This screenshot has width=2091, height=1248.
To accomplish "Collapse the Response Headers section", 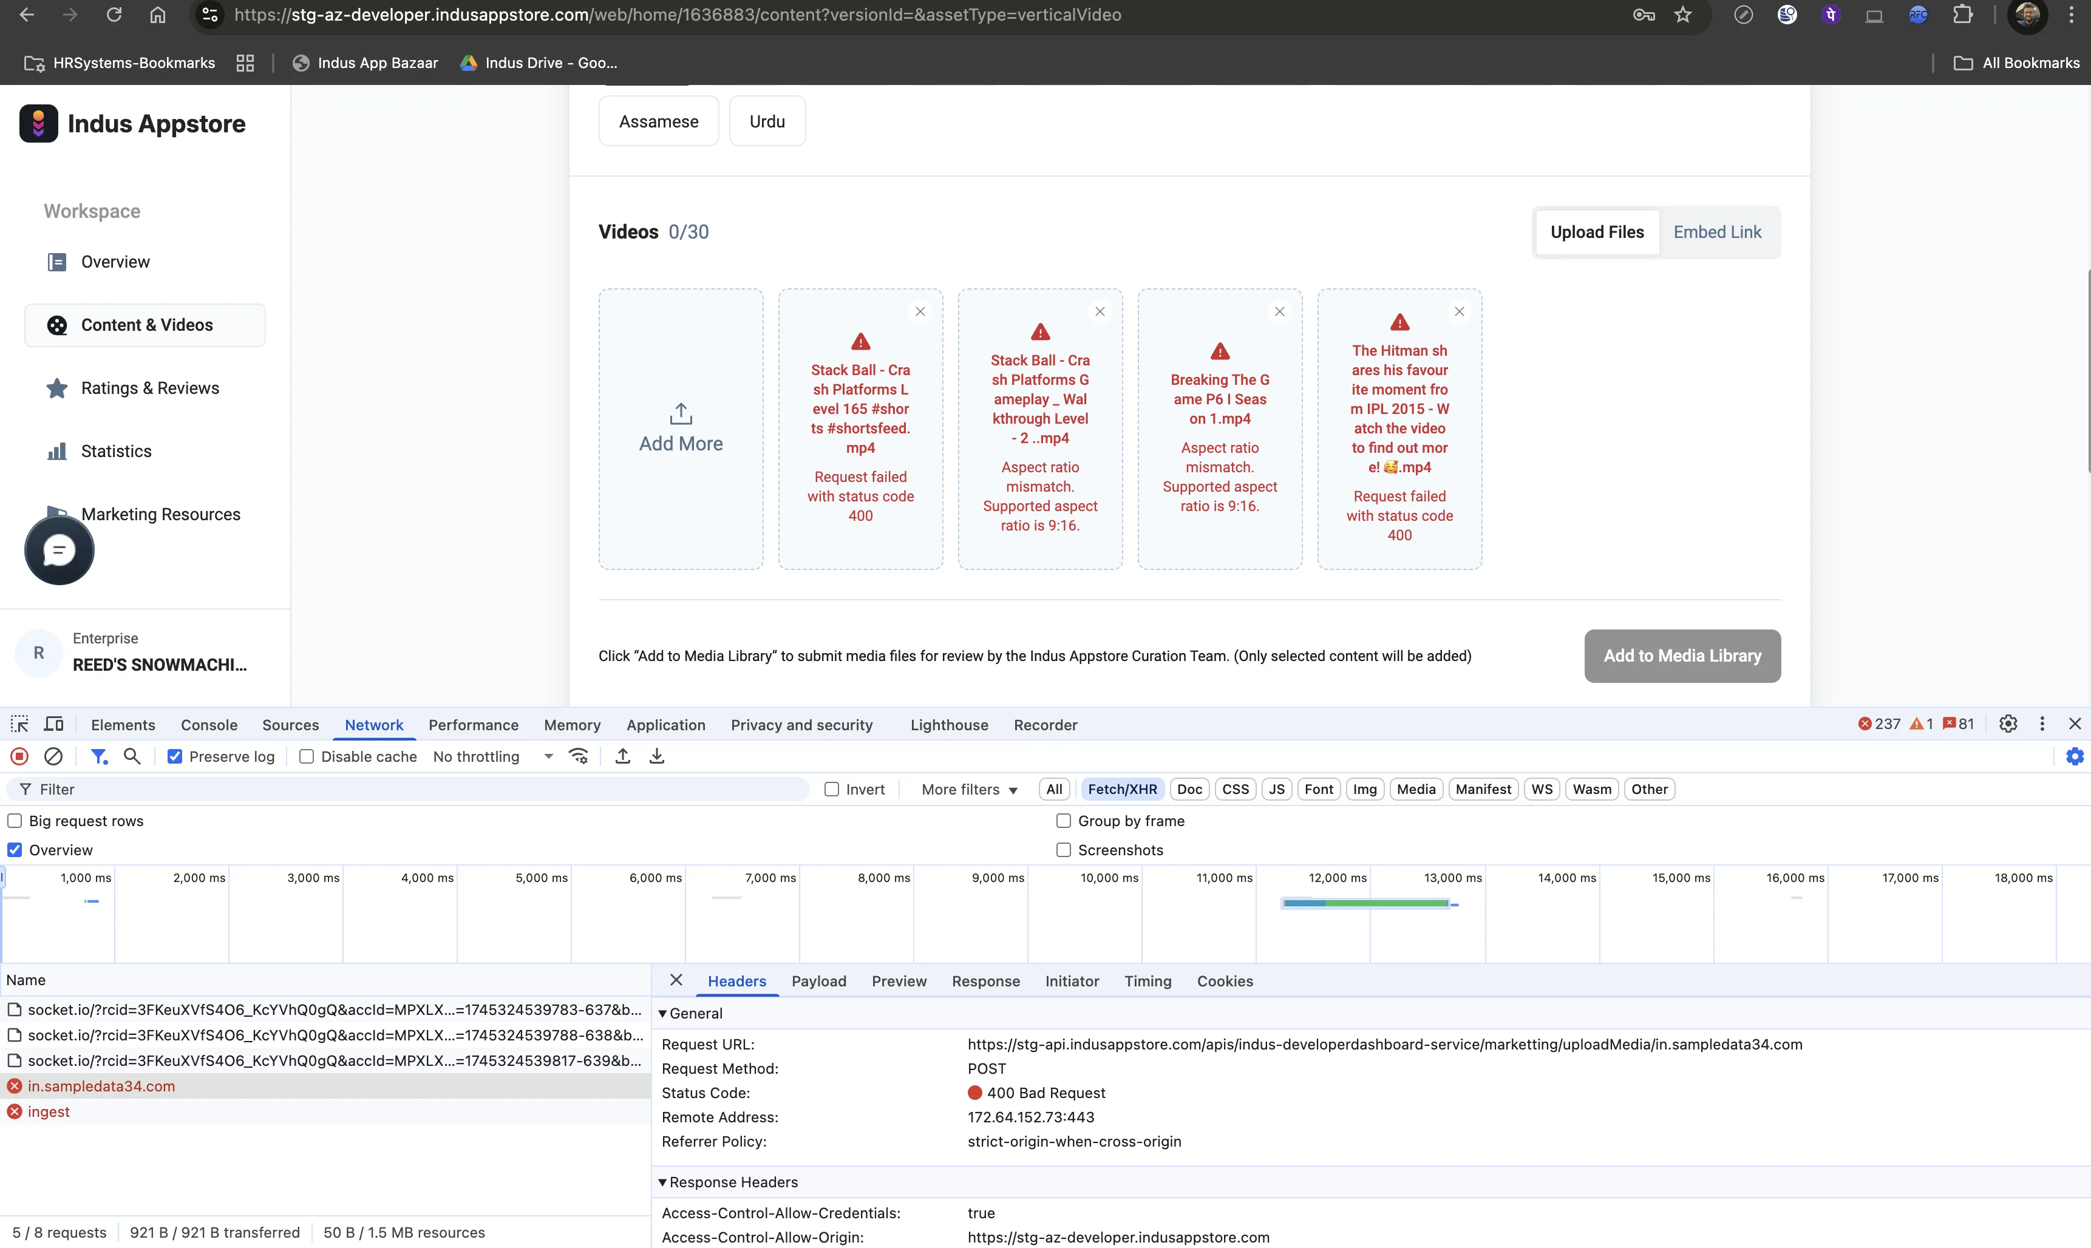I will [663, 1182].
